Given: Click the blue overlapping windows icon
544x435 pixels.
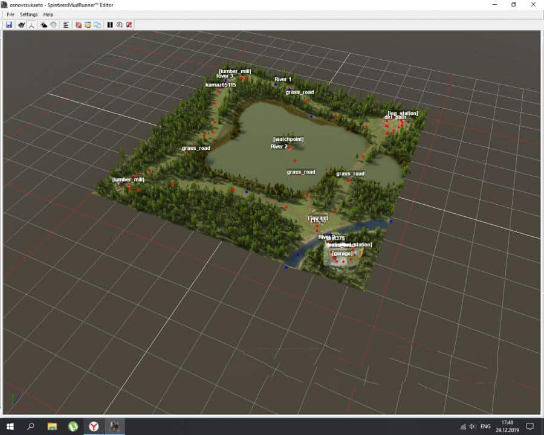Looking at the screenshot, I should tap(97, 25).
